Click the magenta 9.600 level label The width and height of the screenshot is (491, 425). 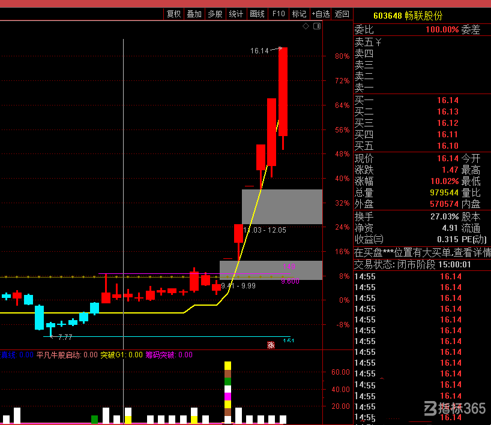pos(291,281)
